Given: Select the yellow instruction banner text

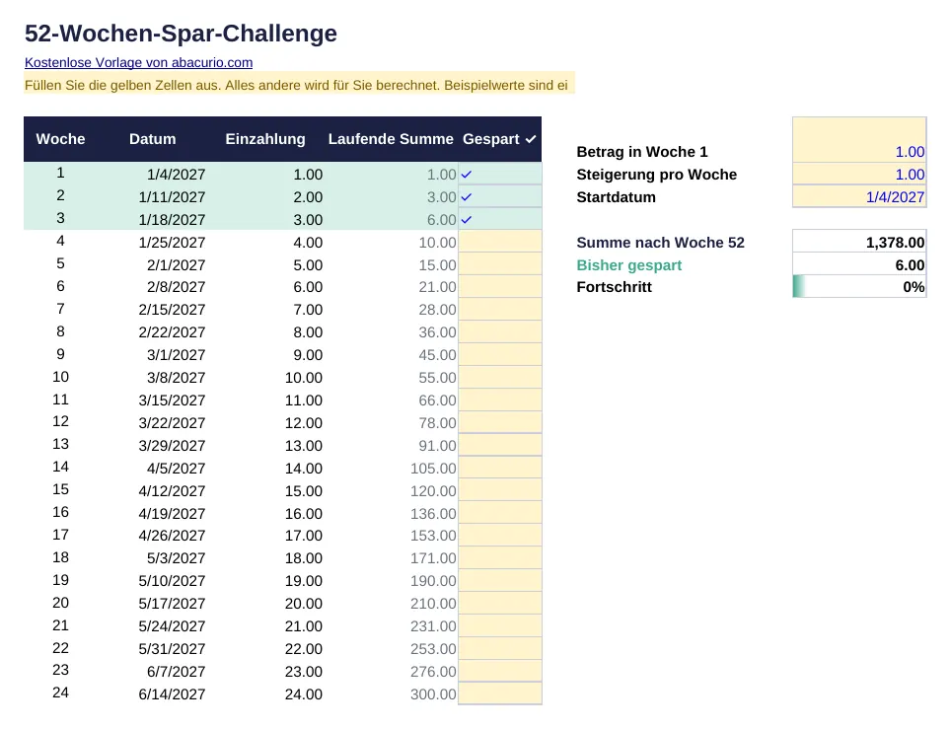Looking at the screenshot, I should pos(299,85).
